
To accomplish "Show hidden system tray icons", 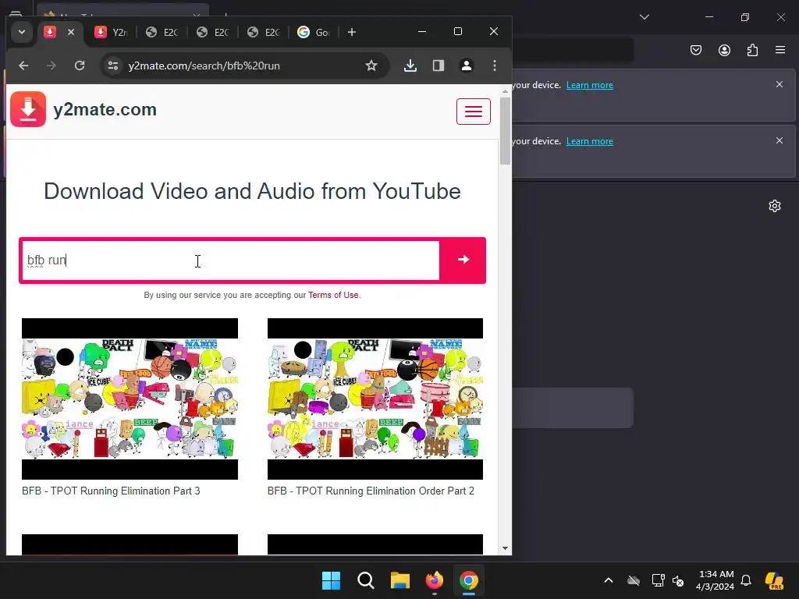I will tap(609, 580).
